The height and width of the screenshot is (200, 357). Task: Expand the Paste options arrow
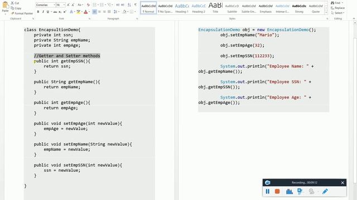pos(5,14)
